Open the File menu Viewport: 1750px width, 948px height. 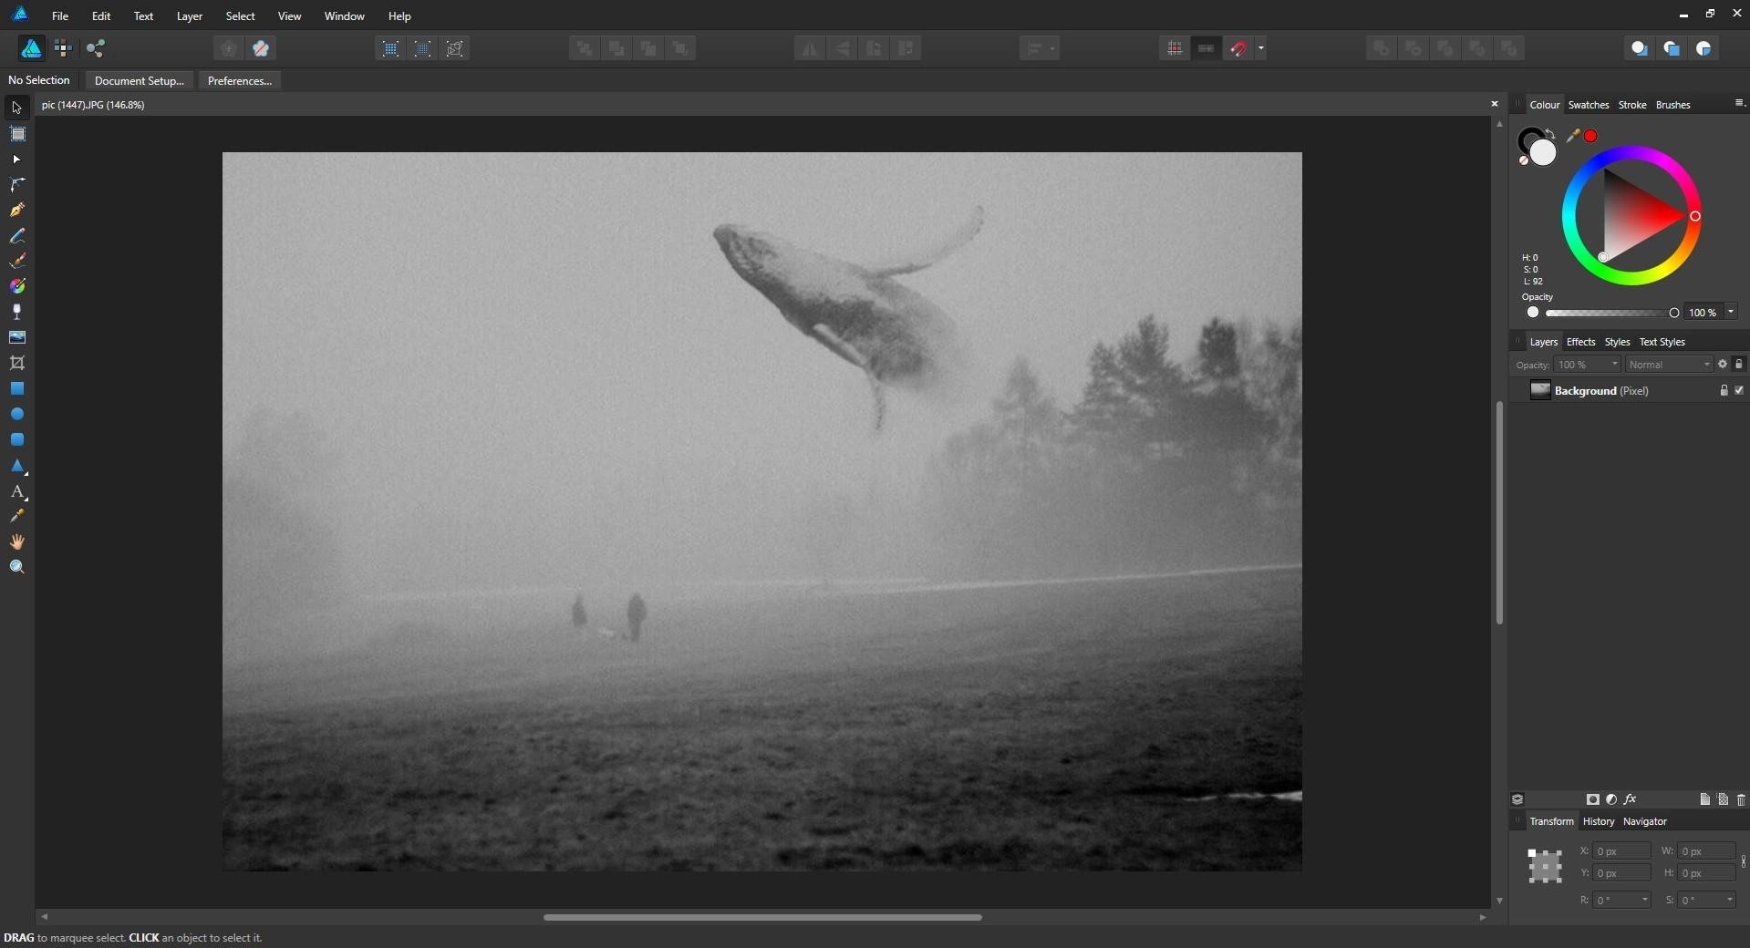60,15
